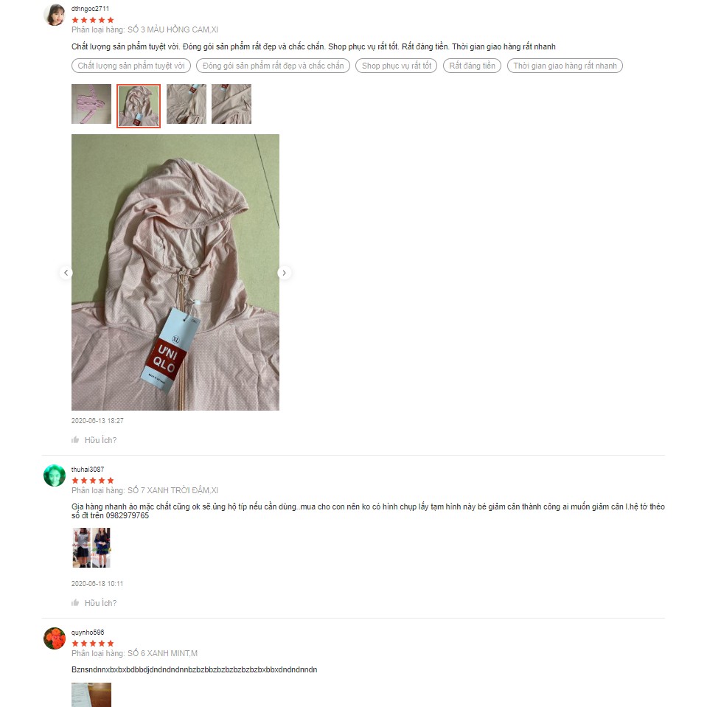The image size is (707, 707).
Task: Click 'Shop phục vụ rất tốt' tag
Action: pyautogui.click(x=397, y=66)
